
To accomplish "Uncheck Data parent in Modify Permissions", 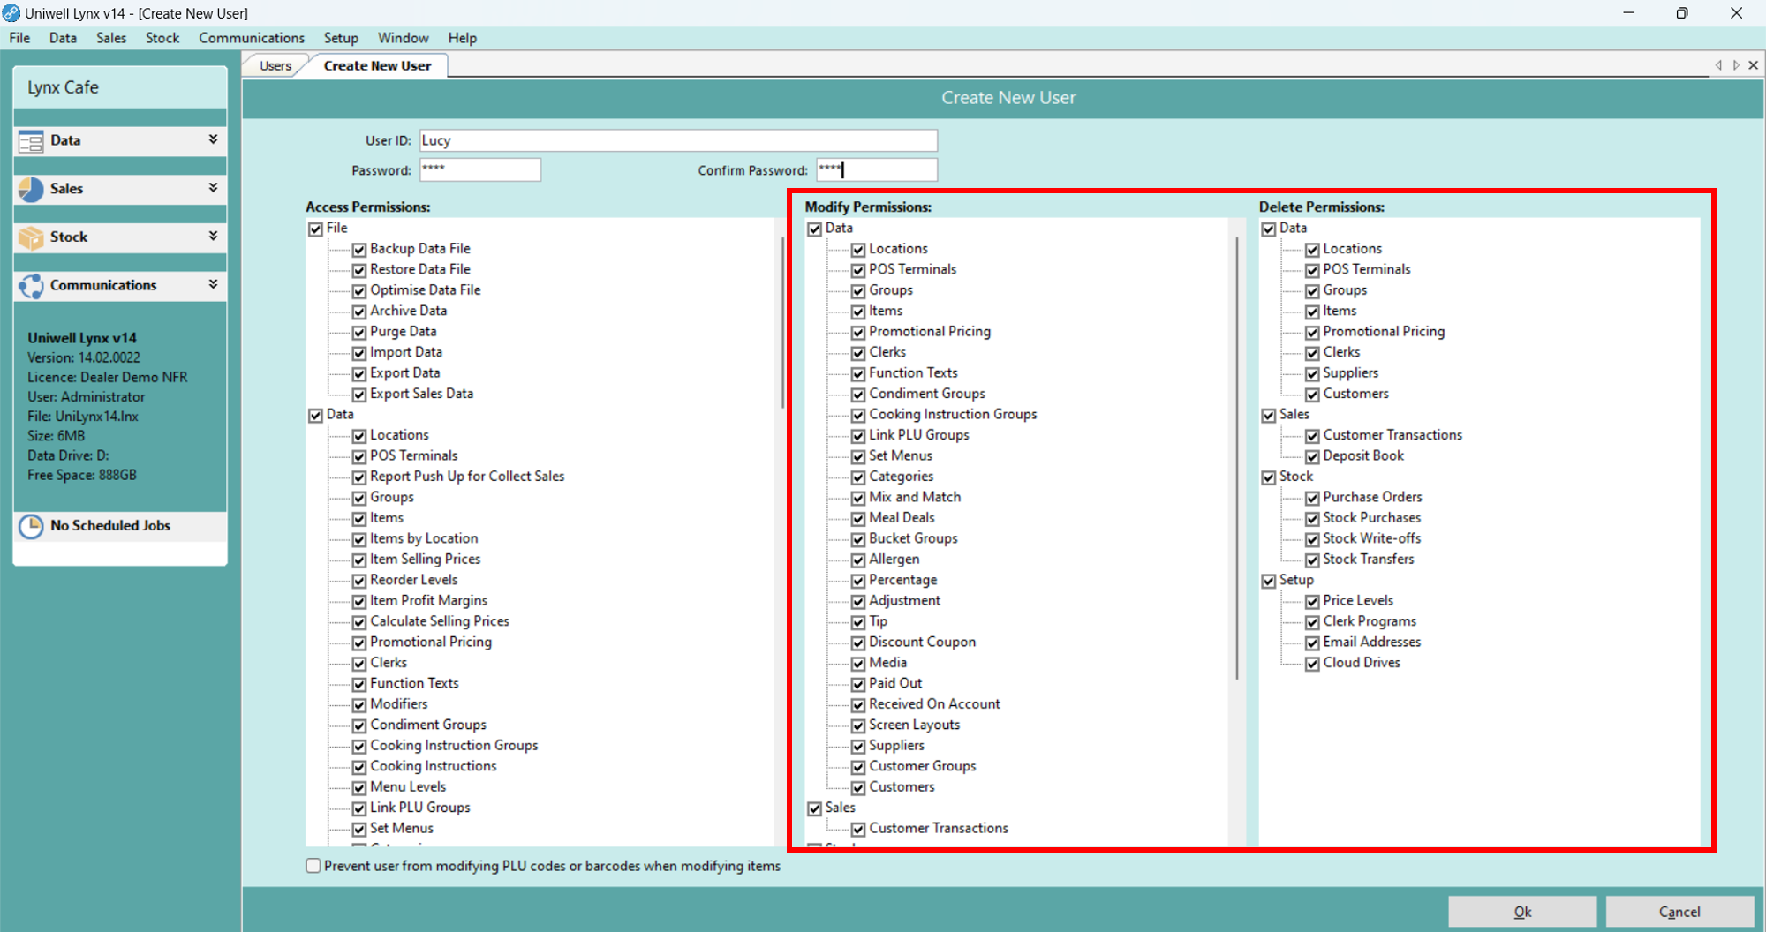I will coord(814,229).
